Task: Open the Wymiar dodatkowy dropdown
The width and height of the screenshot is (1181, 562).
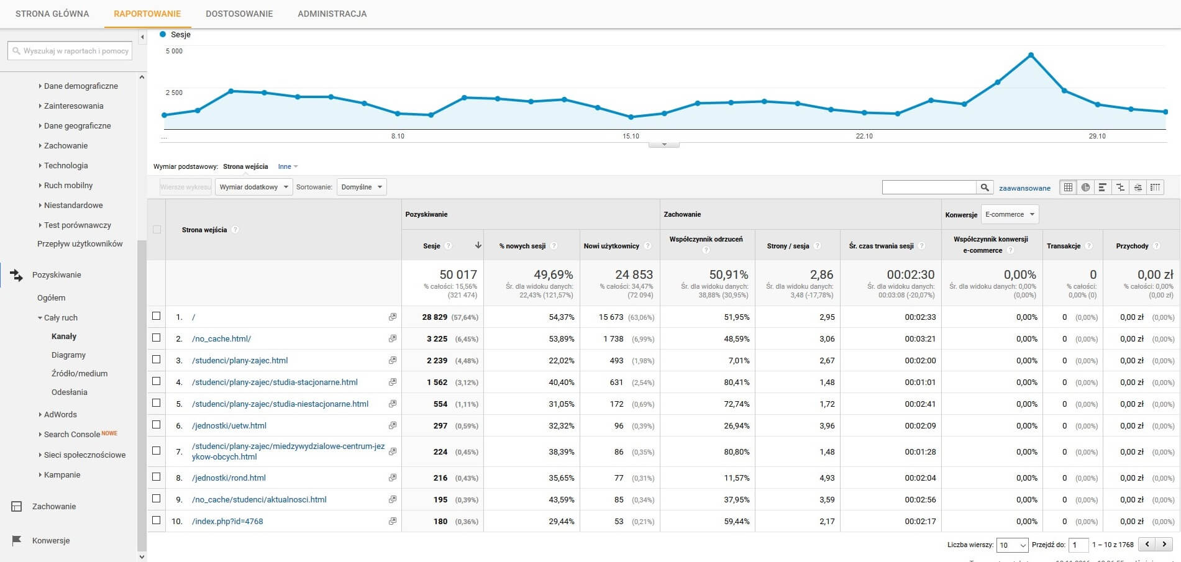Action: click(253, 187)
